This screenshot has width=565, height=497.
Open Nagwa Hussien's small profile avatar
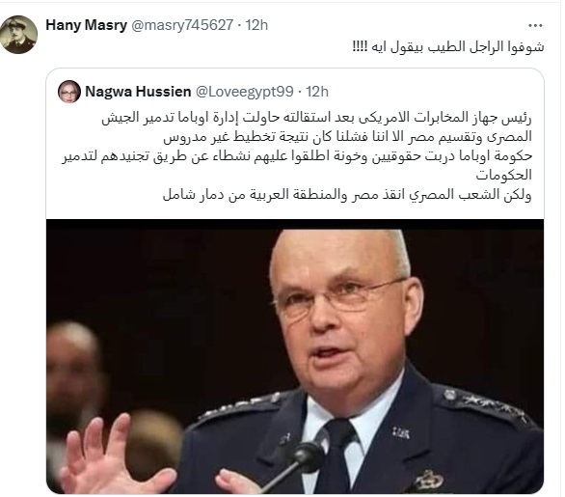69,92
